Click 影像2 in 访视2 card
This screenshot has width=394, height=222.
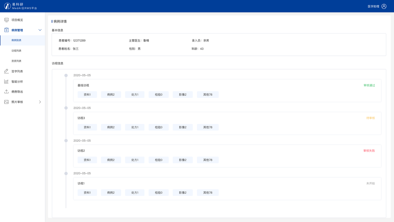(183, 160)
